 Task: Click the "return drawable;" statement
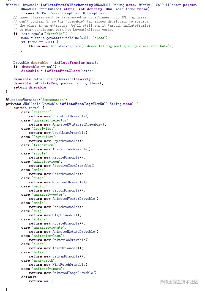click(31, 87)
